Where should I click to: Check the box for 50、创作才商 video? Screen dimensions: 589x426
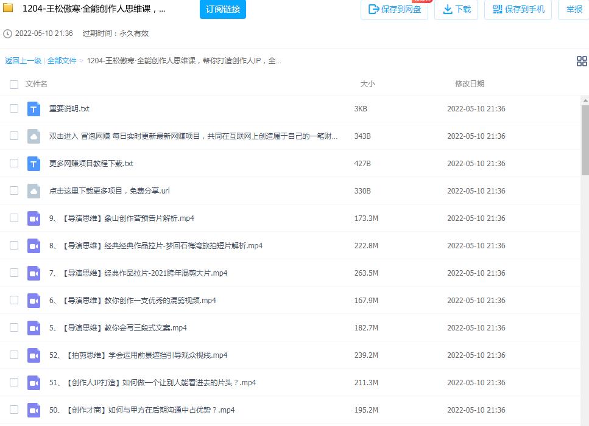coord(14,410)
